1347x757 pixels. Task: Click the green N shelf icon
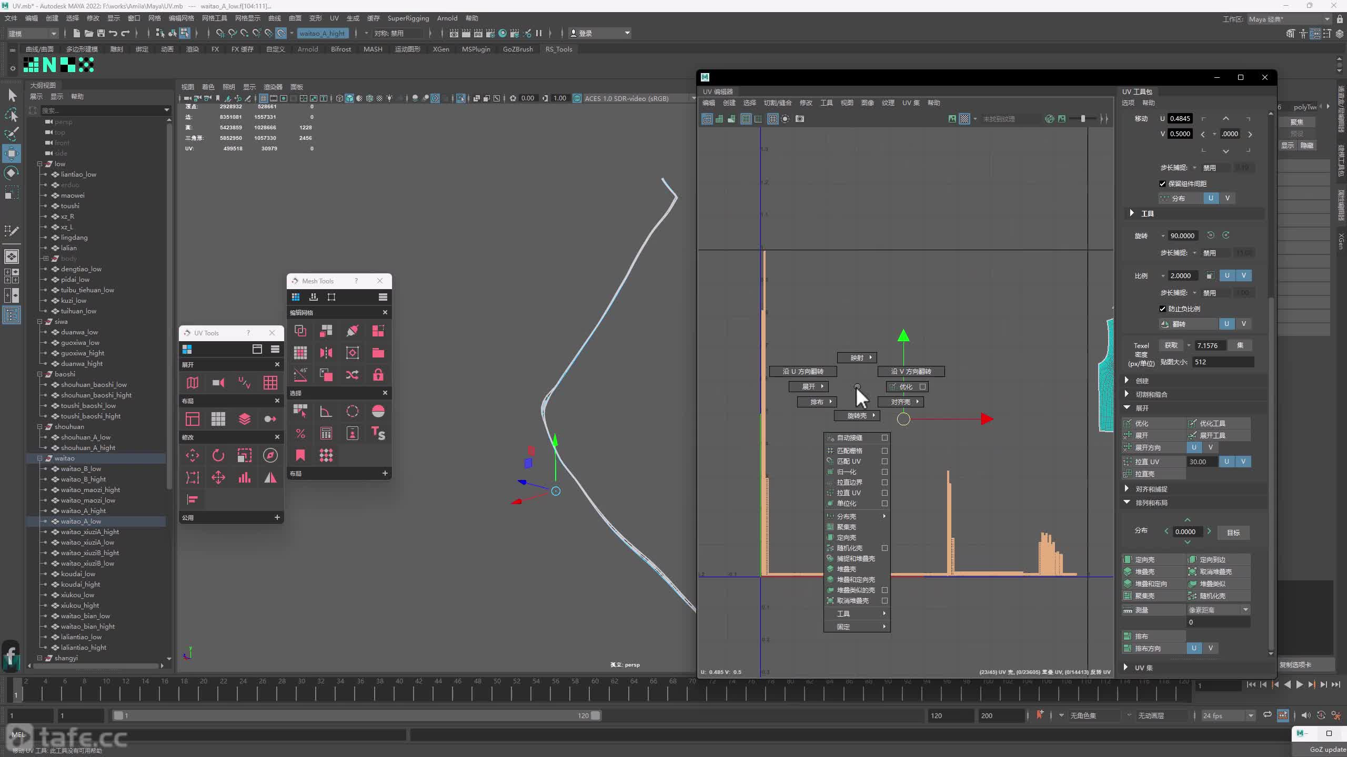(x=49, y=65)
